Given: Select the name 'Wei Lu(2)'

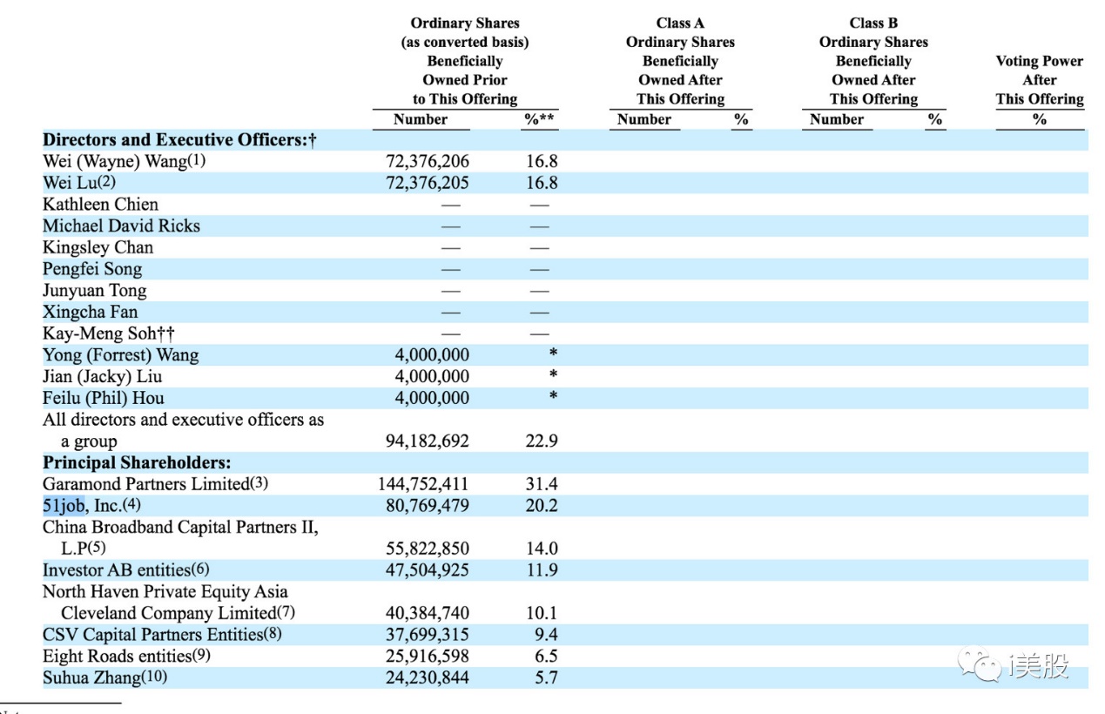Looking at the screenshot, I should click(x=79, y=183).
